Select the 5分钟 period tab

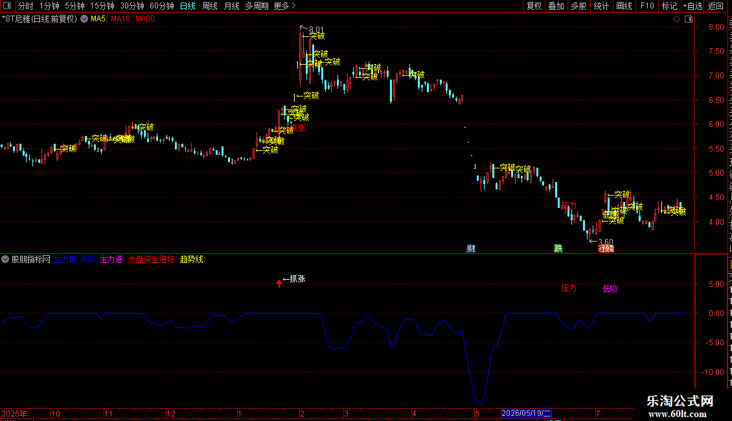click(74, 6)
